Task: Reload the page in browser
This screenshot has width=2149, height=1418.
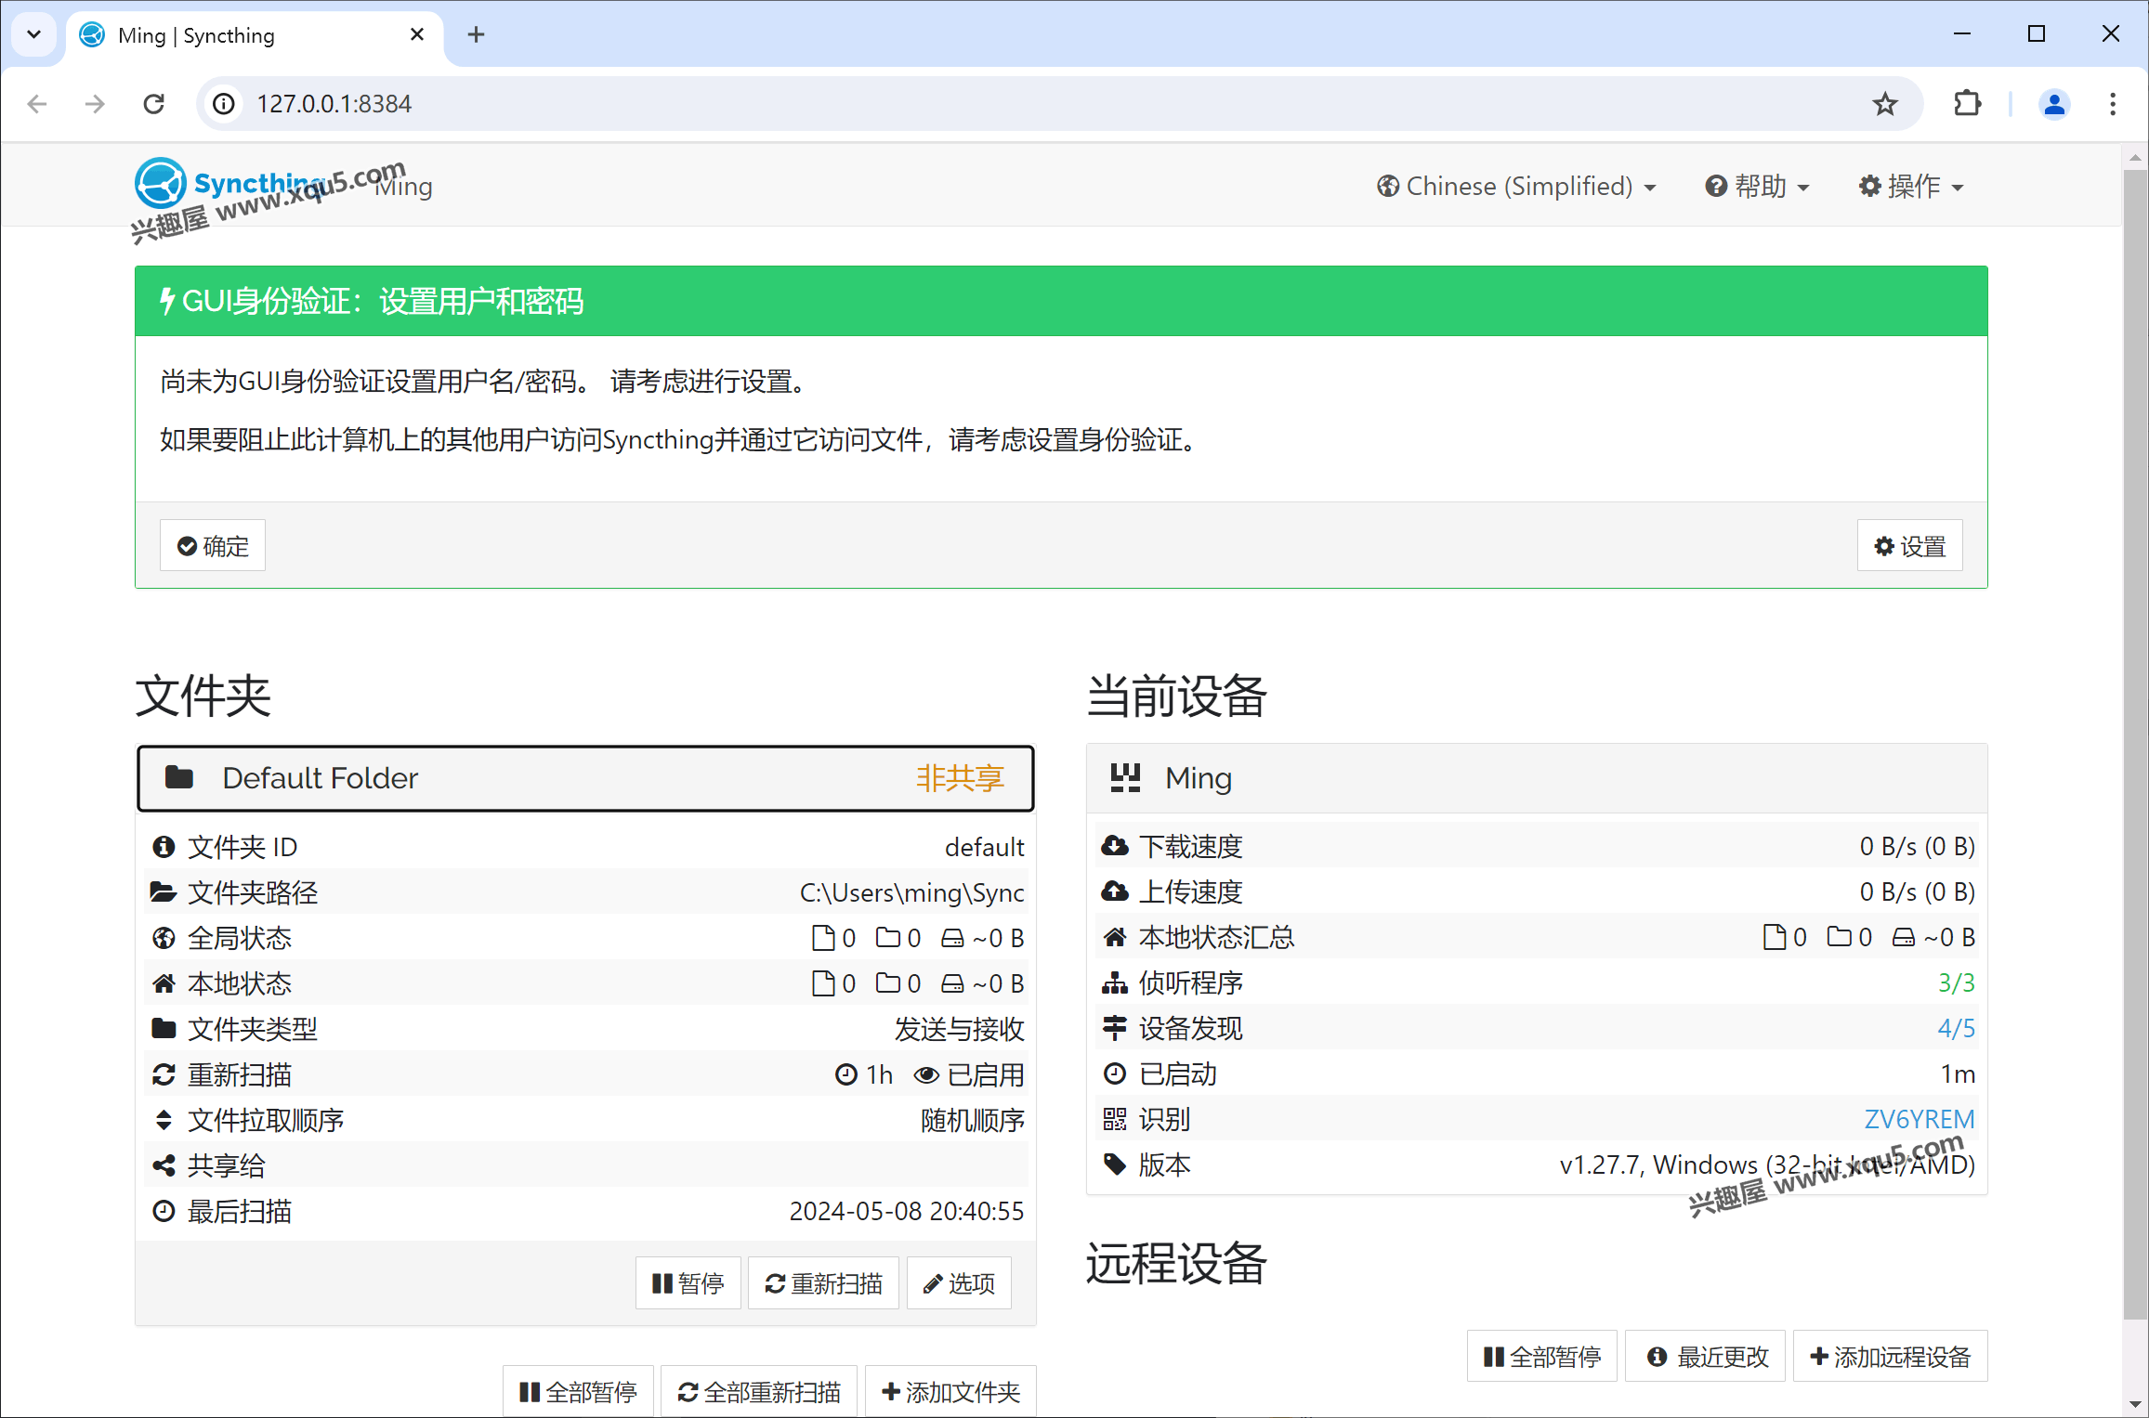Action: pyautogui.click(x=154, y=104)
